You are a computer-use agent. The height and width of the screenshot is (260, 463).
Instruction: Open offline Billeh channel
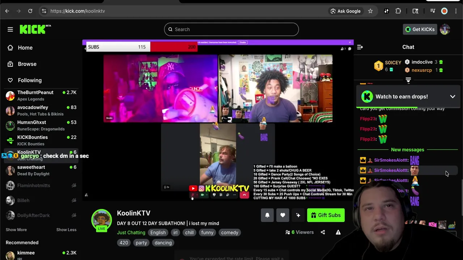coord(41,200)
